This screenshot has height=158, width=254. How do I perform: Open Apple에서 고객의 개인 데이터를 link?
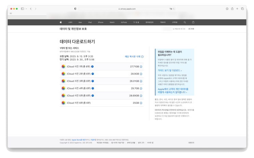(173, 91)
